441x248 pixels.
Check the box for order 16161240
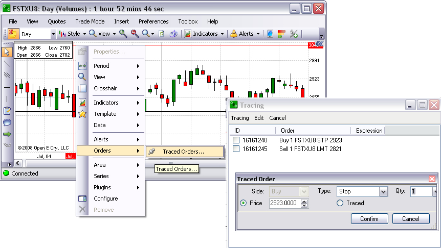coord(236,140)
